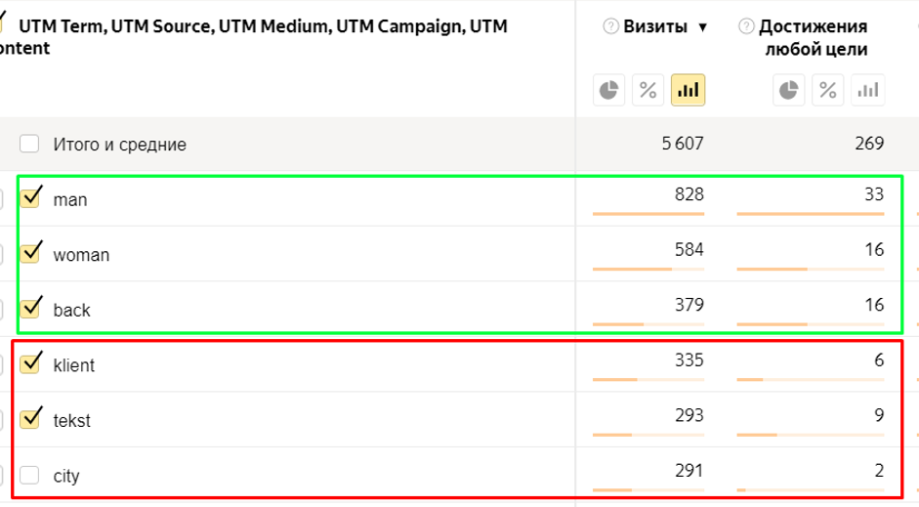The width and height of the screenshot is (919, 507).
Task: Open help icon next to Визиты
Action: (610, 26)
